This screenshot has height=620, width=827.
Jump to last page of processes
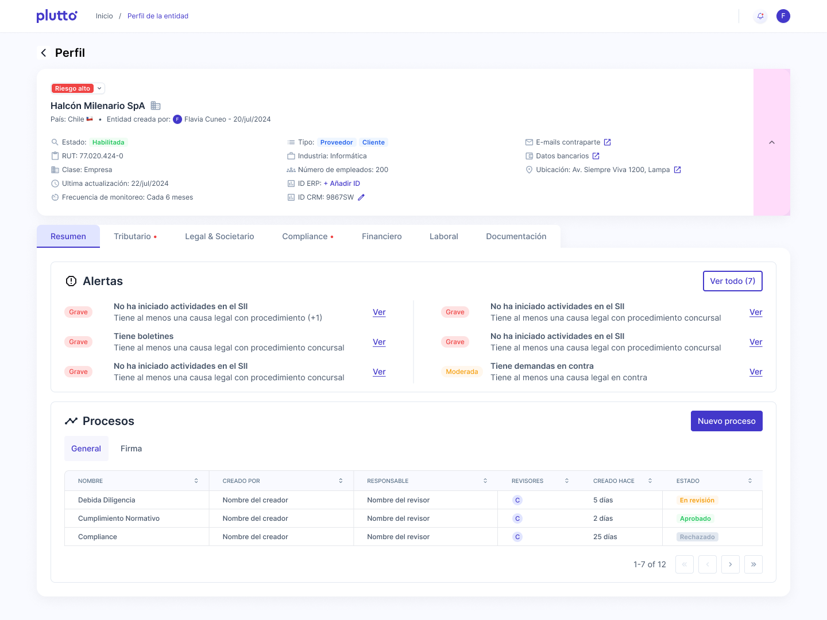753,564
